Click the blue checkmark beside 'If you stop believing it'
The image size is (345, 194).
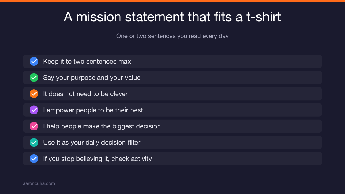pyautogui.click(x=34, y=159)
